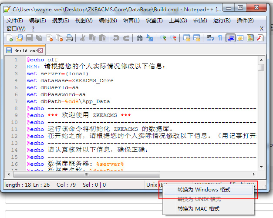Open the 编辑(E) menu

click(37, 20)
